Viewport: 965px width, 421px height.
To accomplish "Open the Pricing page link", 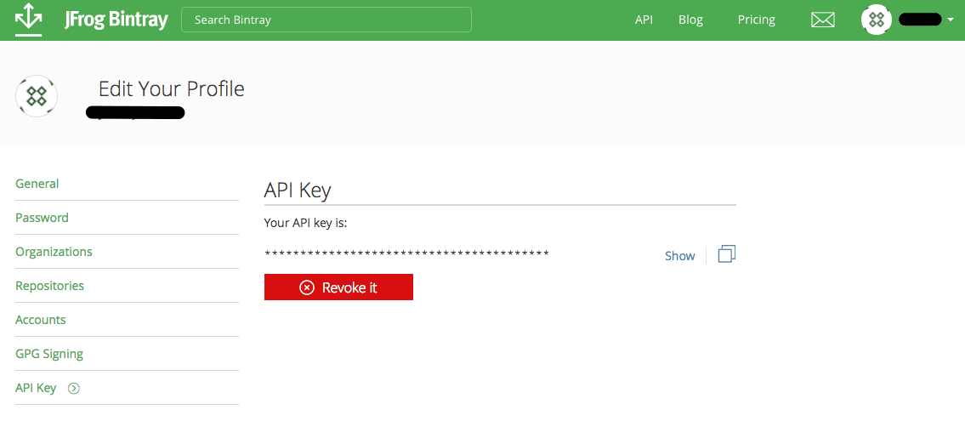I will (756, 20).
